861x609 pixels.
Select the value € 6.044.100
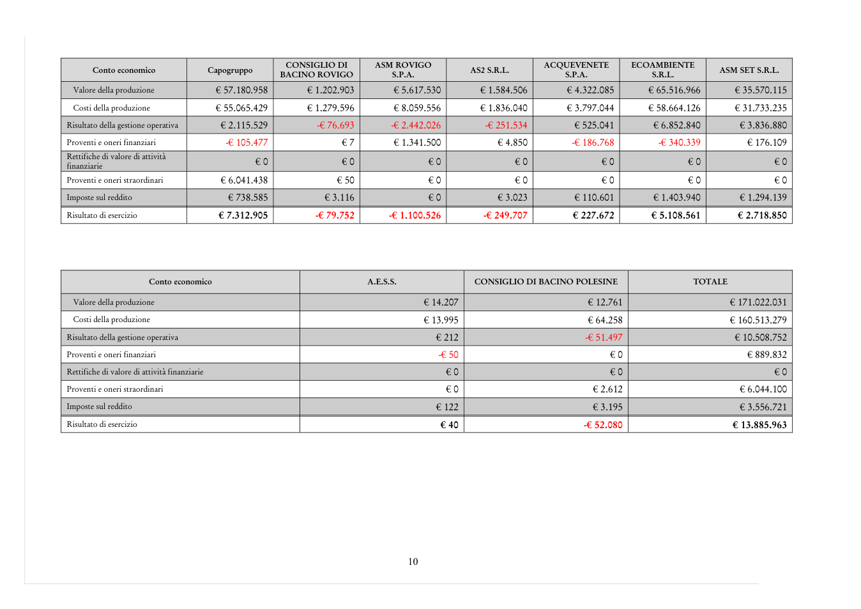(763, 389)
